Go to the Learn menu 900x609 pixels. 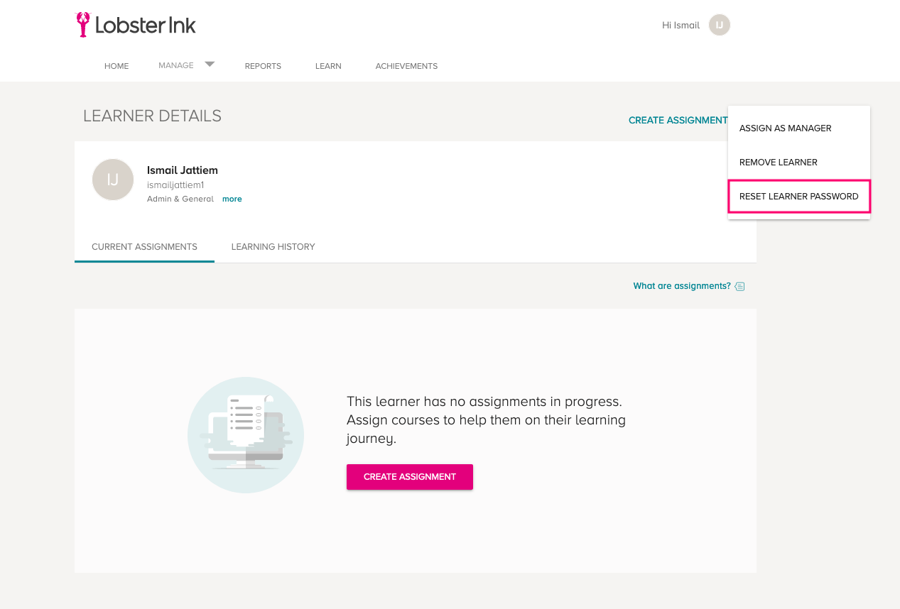click(x=328, y=66)
